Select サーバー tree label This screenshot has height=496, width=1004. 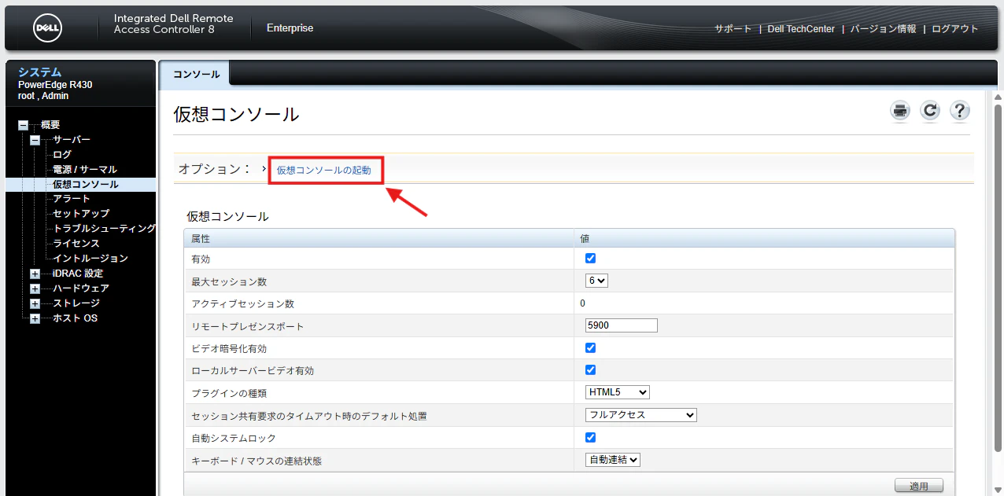[x=72, y=140]
